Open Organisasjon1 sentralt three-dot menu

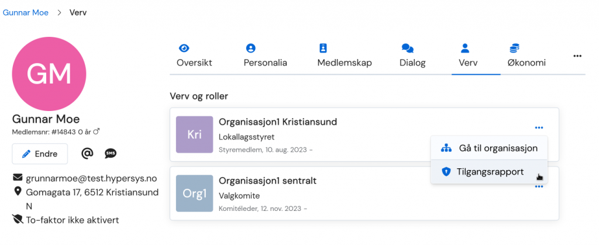click(x=539, y=186)
